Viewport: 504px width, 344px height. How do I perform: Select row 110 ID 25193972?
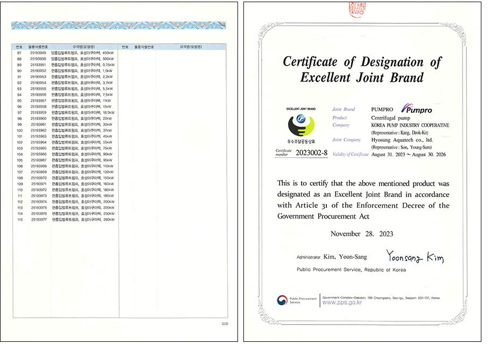coord(39,190)
